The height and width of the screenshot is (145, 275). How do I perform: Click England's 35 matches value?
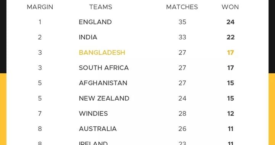(x=182, y=22)
